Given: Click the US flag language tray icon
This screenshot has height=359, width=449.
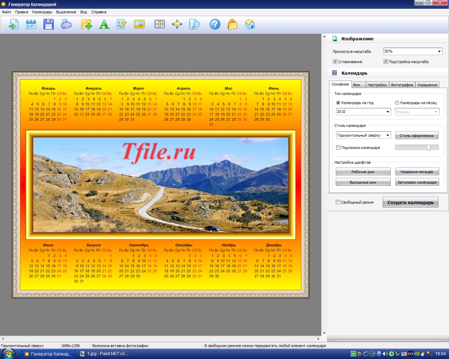Looking at the screenshot, I should pyautogui.click(x=404, y=354).
